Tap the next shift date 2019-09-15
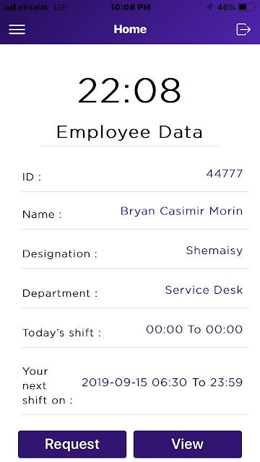 [x=115, y=383]
